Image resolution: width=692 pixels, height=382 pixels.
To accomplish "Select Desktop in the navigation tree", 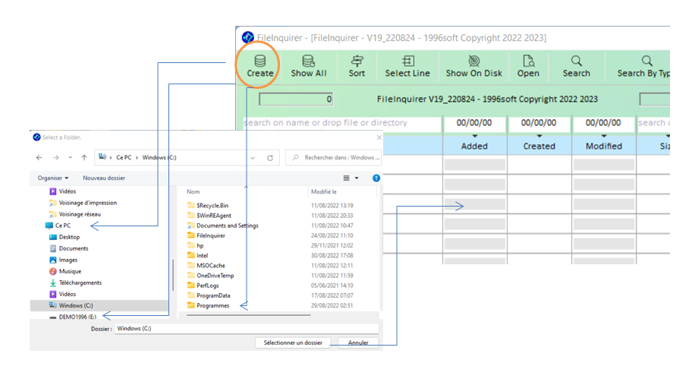I will pyautogui.click(x=69, y=237).
